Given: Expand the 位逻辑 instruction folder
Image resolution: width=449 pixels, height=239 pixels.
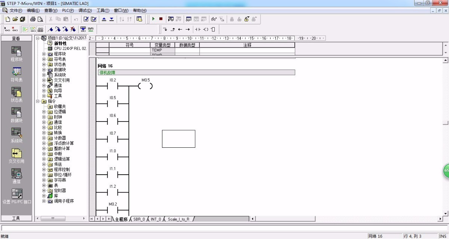Looking at the screenshot, I should click(x=44, y=112).
